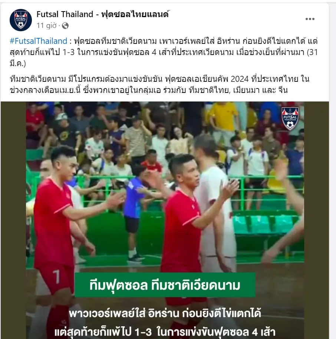Click the first paragraph of the post text
Image resolution: width=336 pixels, height=339 pixels.
coord(164,52)
